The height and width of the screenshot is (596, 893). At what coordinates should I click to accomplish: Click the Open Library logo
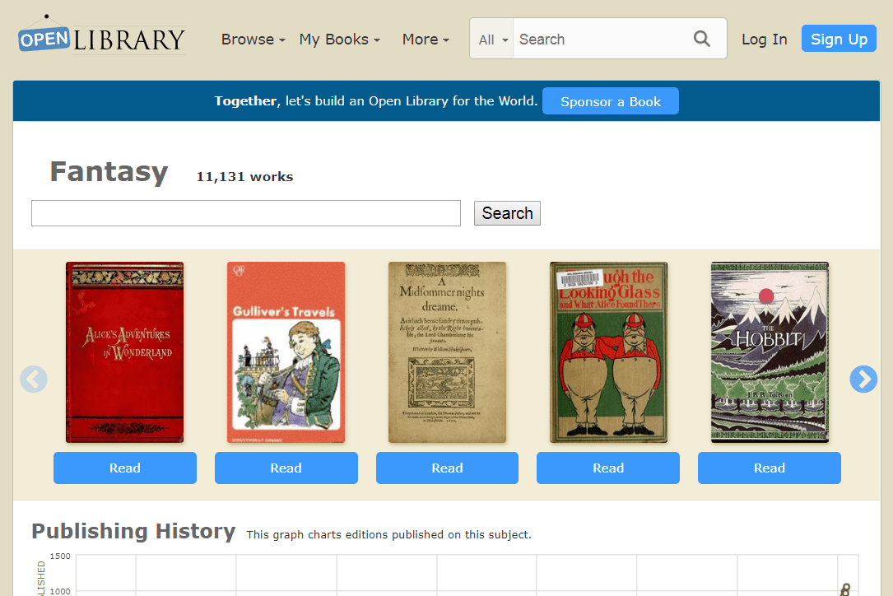click(102, 38)
